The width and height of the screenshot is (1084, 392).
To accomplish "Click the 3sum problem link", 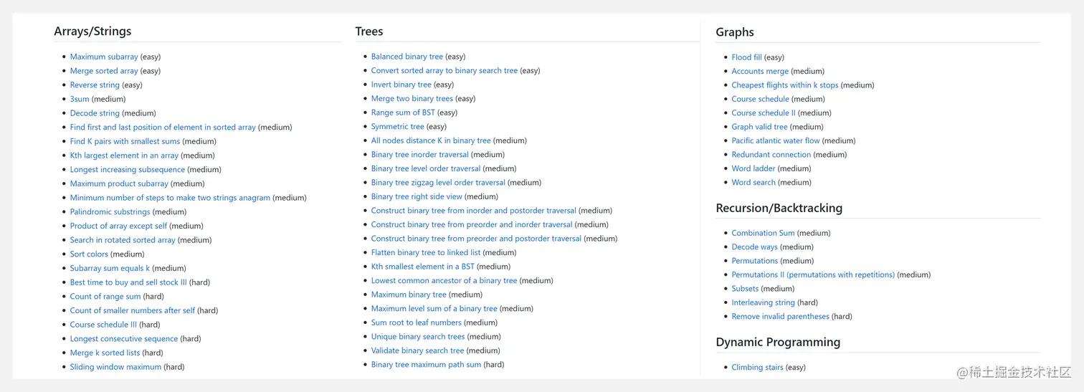I will click(80, 99).
